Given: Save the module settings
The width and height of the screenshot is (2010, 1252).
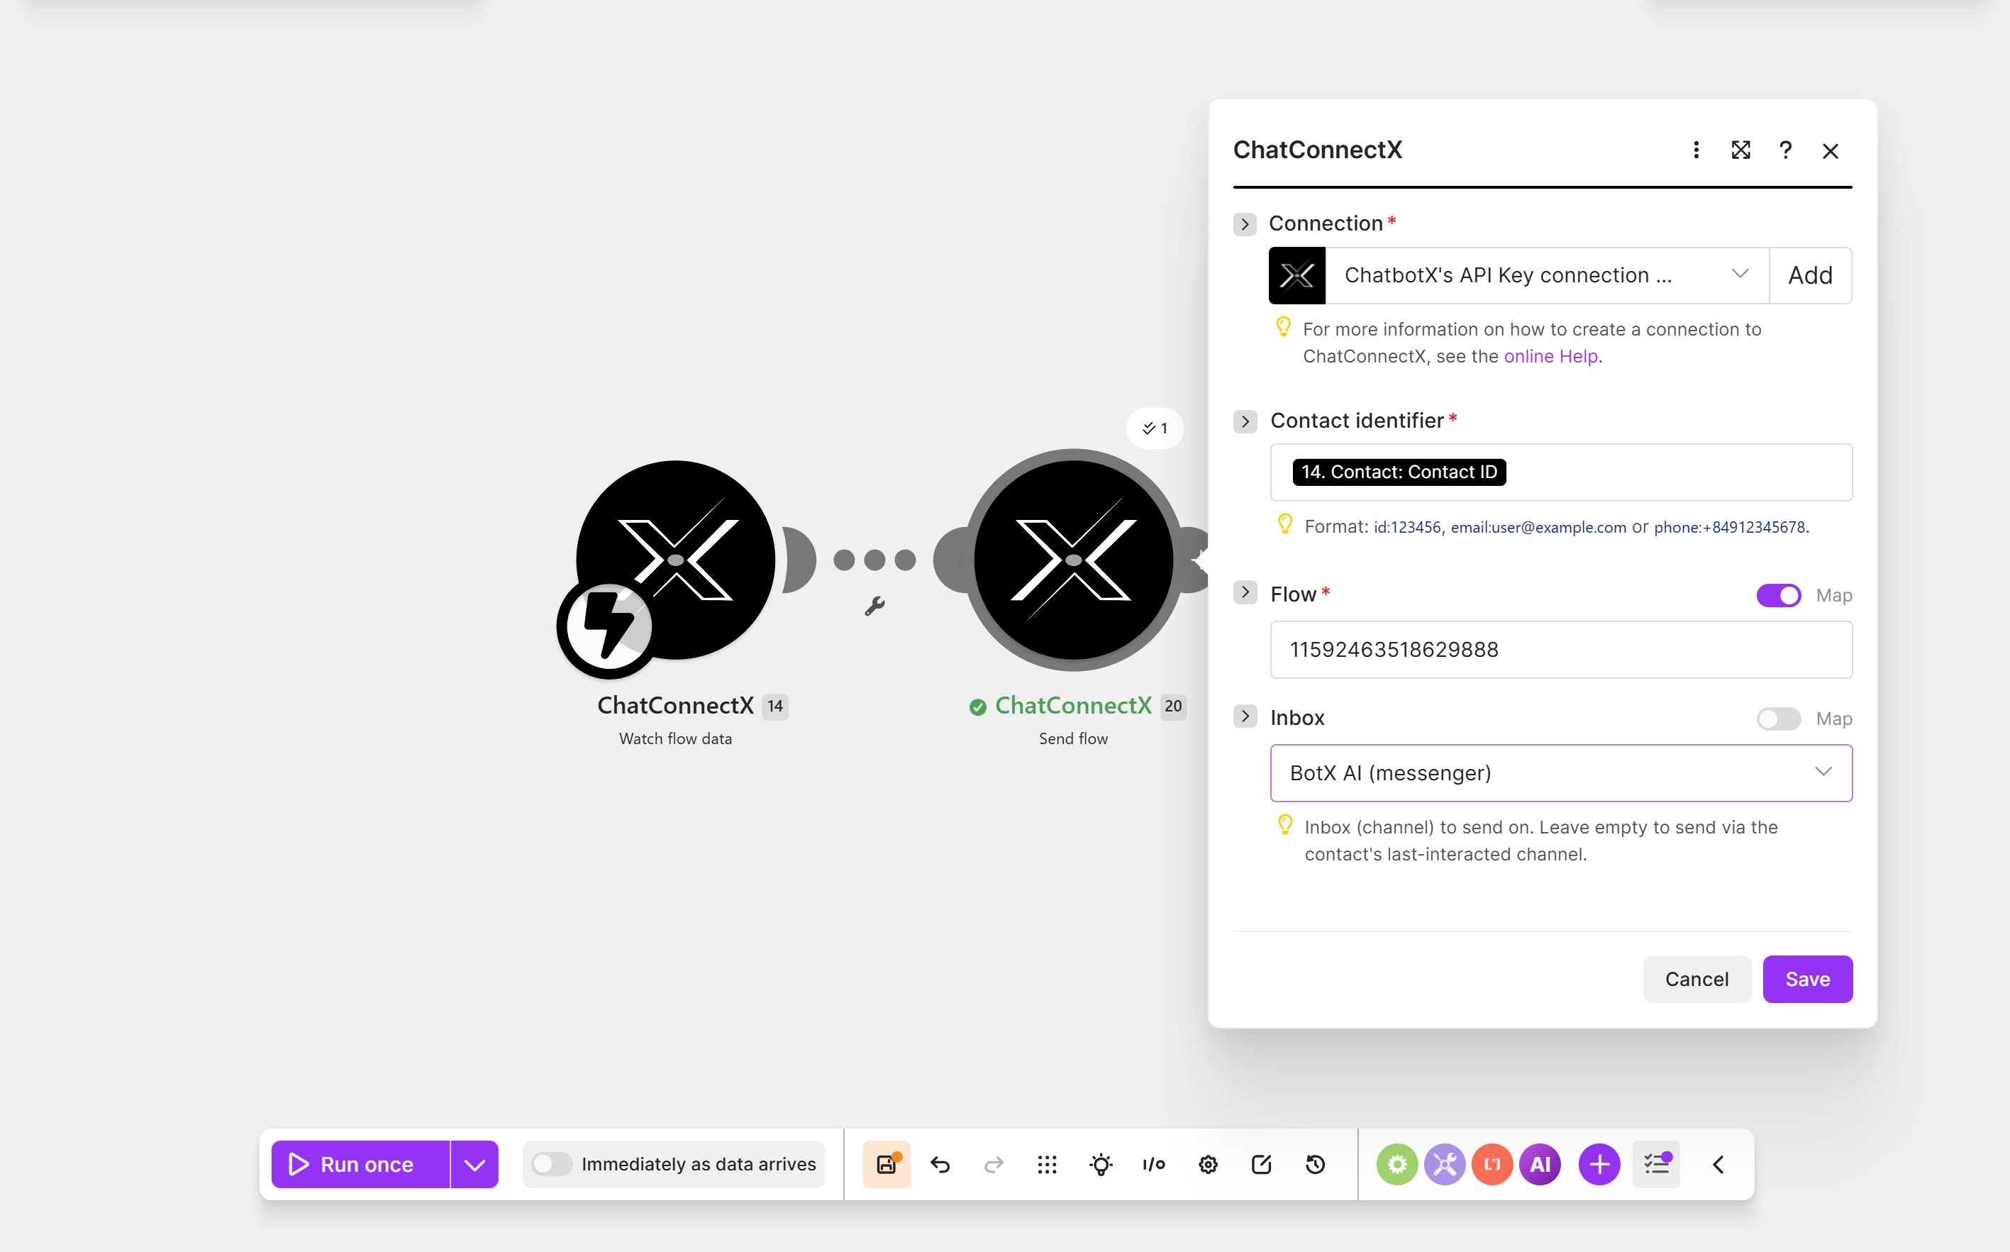Looking at the screenshot, I should pos(1807,979).
